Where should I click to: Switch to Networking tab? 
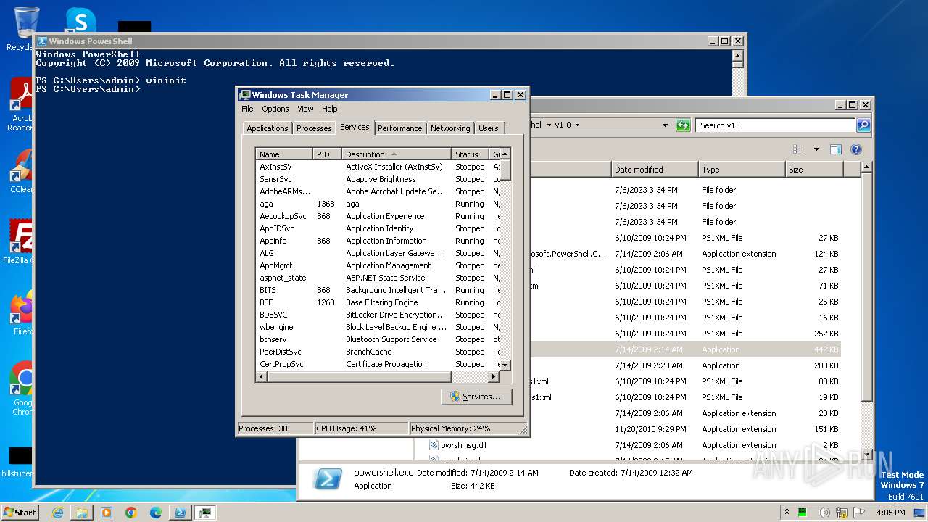click(x=450, y=128)
